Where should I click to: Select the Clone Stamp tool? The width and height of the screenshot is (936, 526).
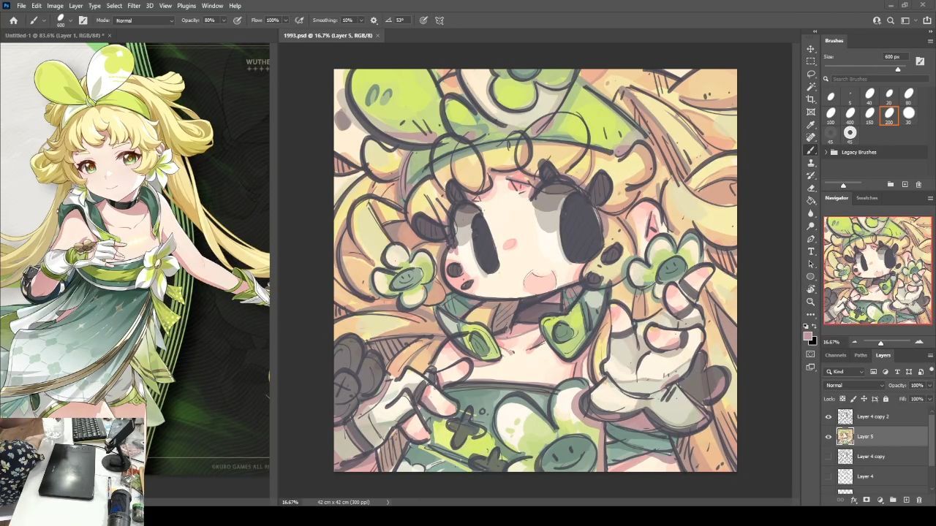(810, 163)
